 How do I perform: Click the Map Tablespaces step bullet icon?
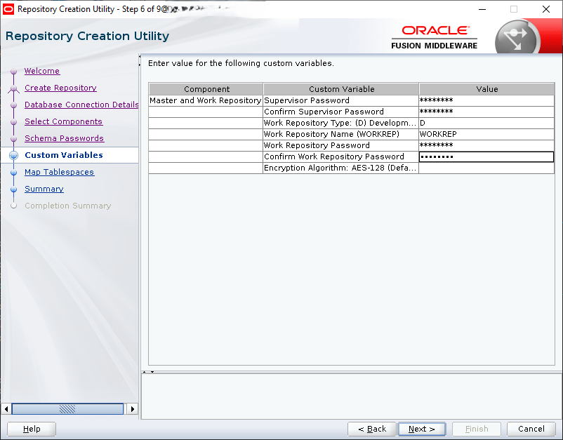click(13, 173)
